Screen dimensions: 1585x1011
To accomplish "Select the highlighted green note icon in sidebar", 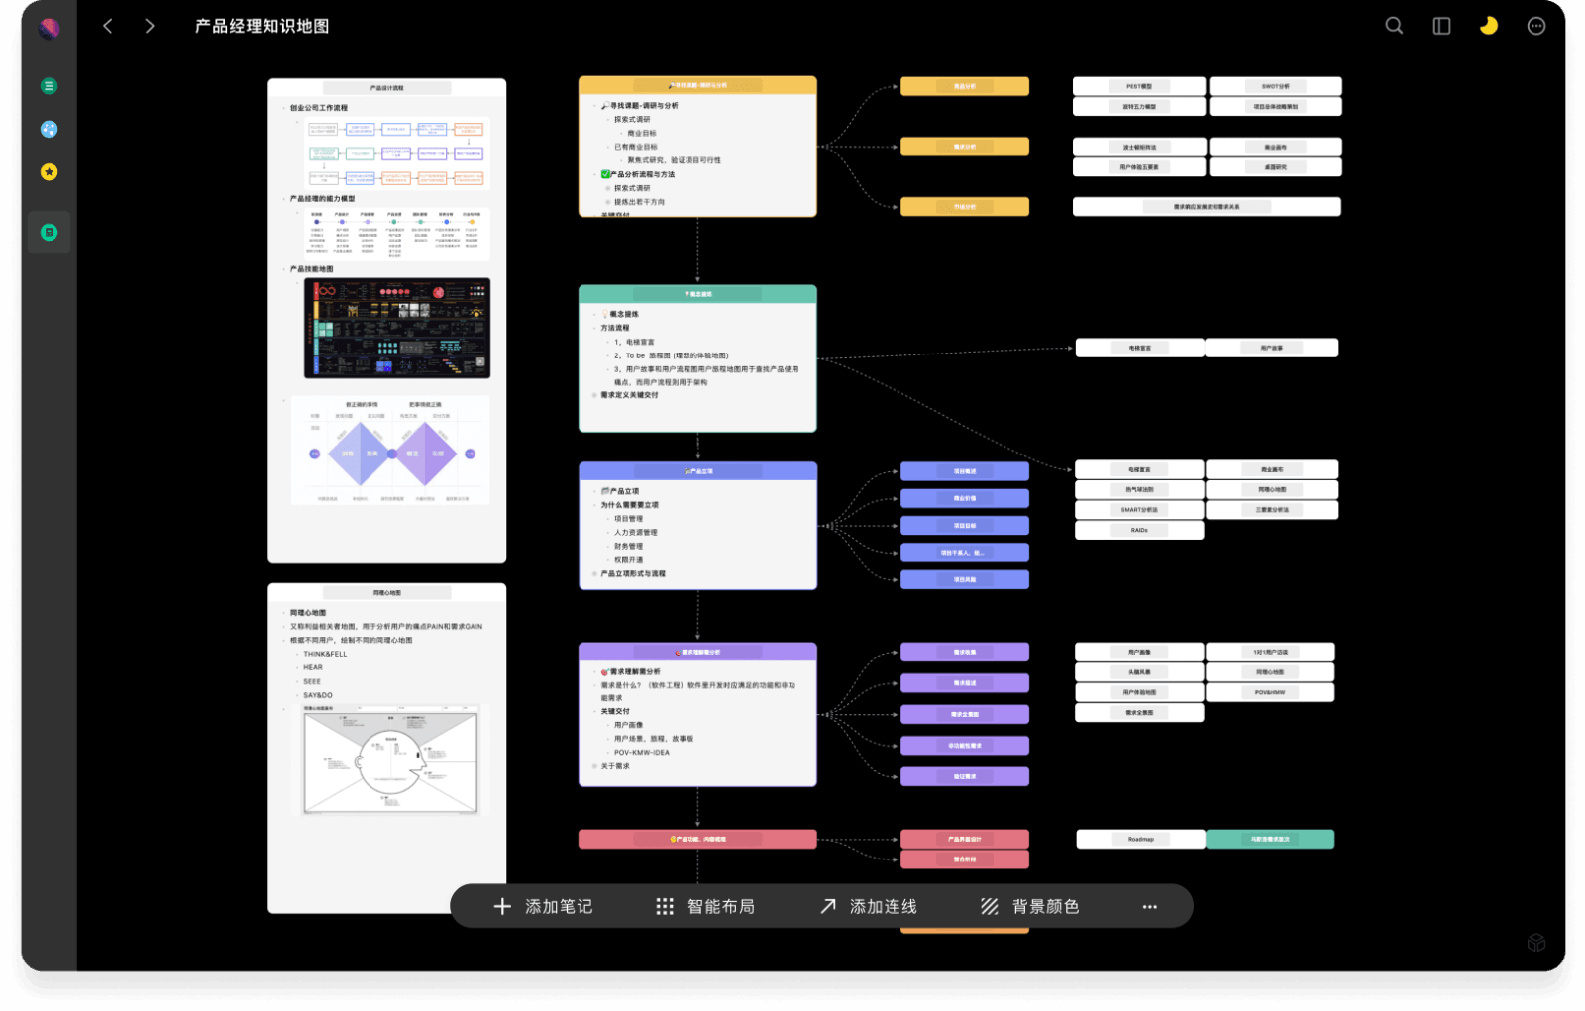I will [49, 232].
